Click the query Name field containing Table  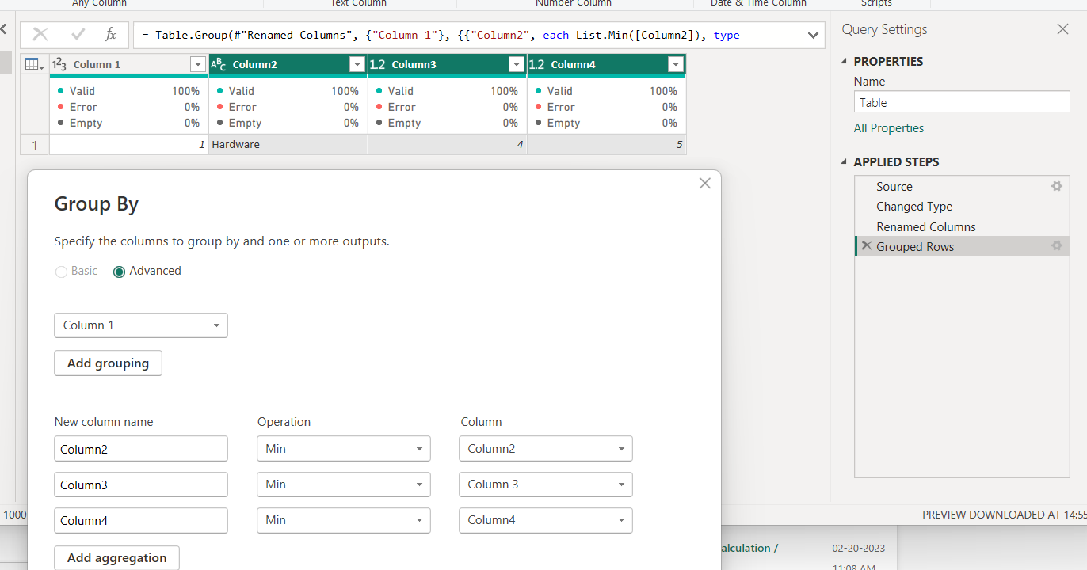[962, 102]
